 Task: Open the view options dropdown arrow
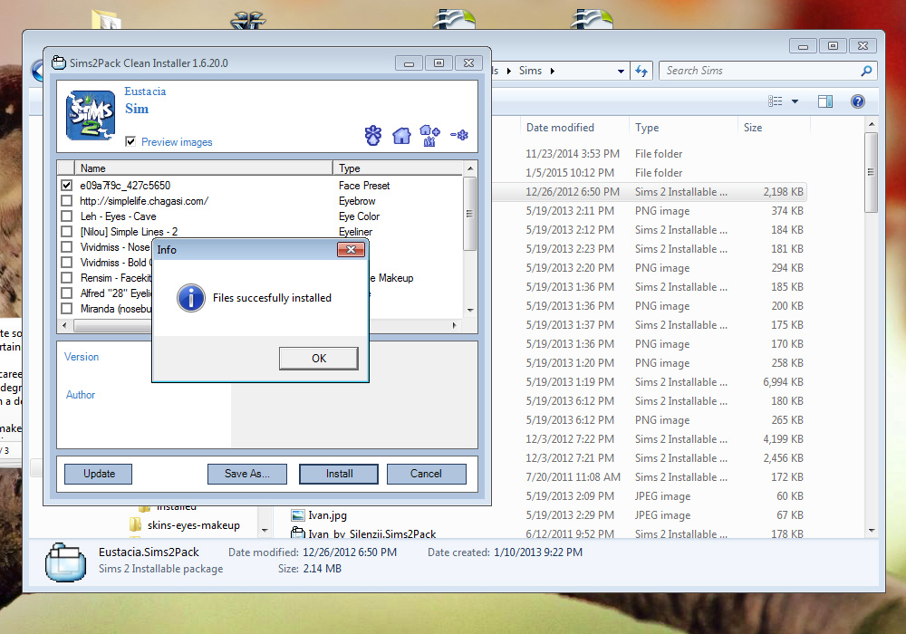pyautogui.click(x=795, y=101)
